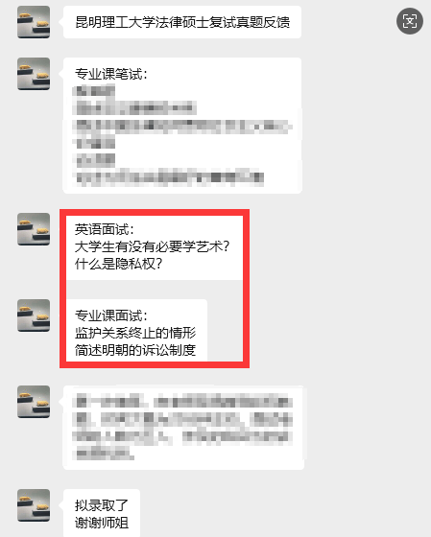Click avatar next to 专业课面试 message
This screenshot has height=537, width=431.
(34, 315)
